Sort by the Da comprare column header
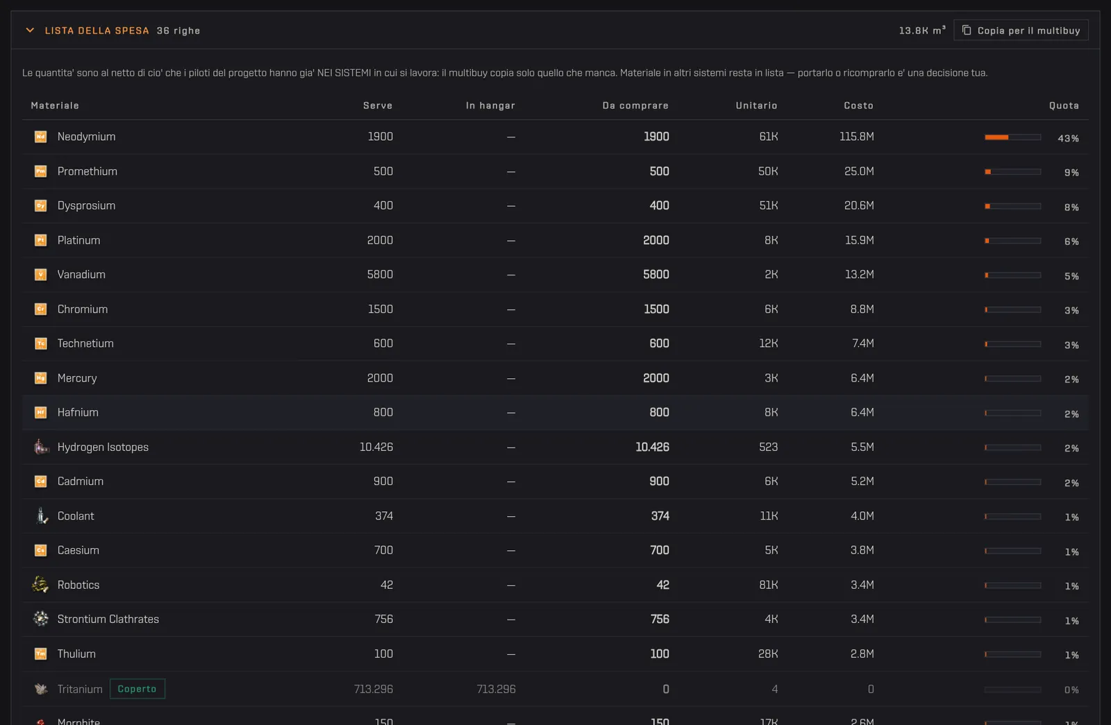The height and width of the screenshot is (725, 1111). [x=635, y=105]
